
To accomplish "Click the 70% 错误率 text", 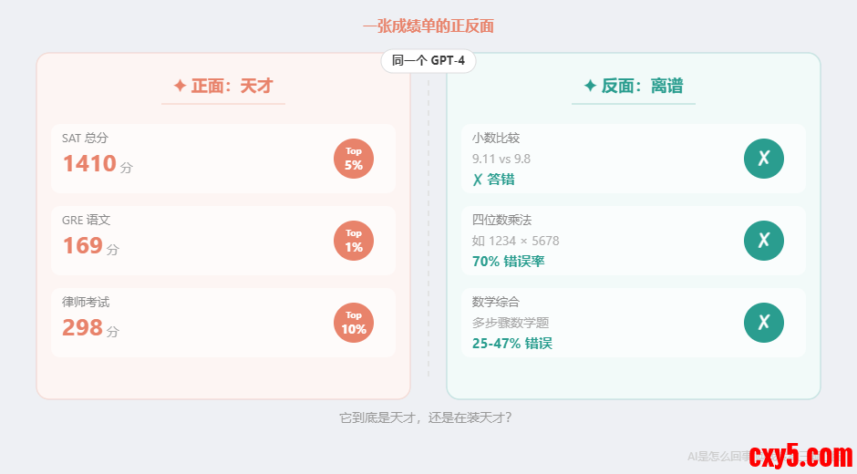I will coord(509,262).
